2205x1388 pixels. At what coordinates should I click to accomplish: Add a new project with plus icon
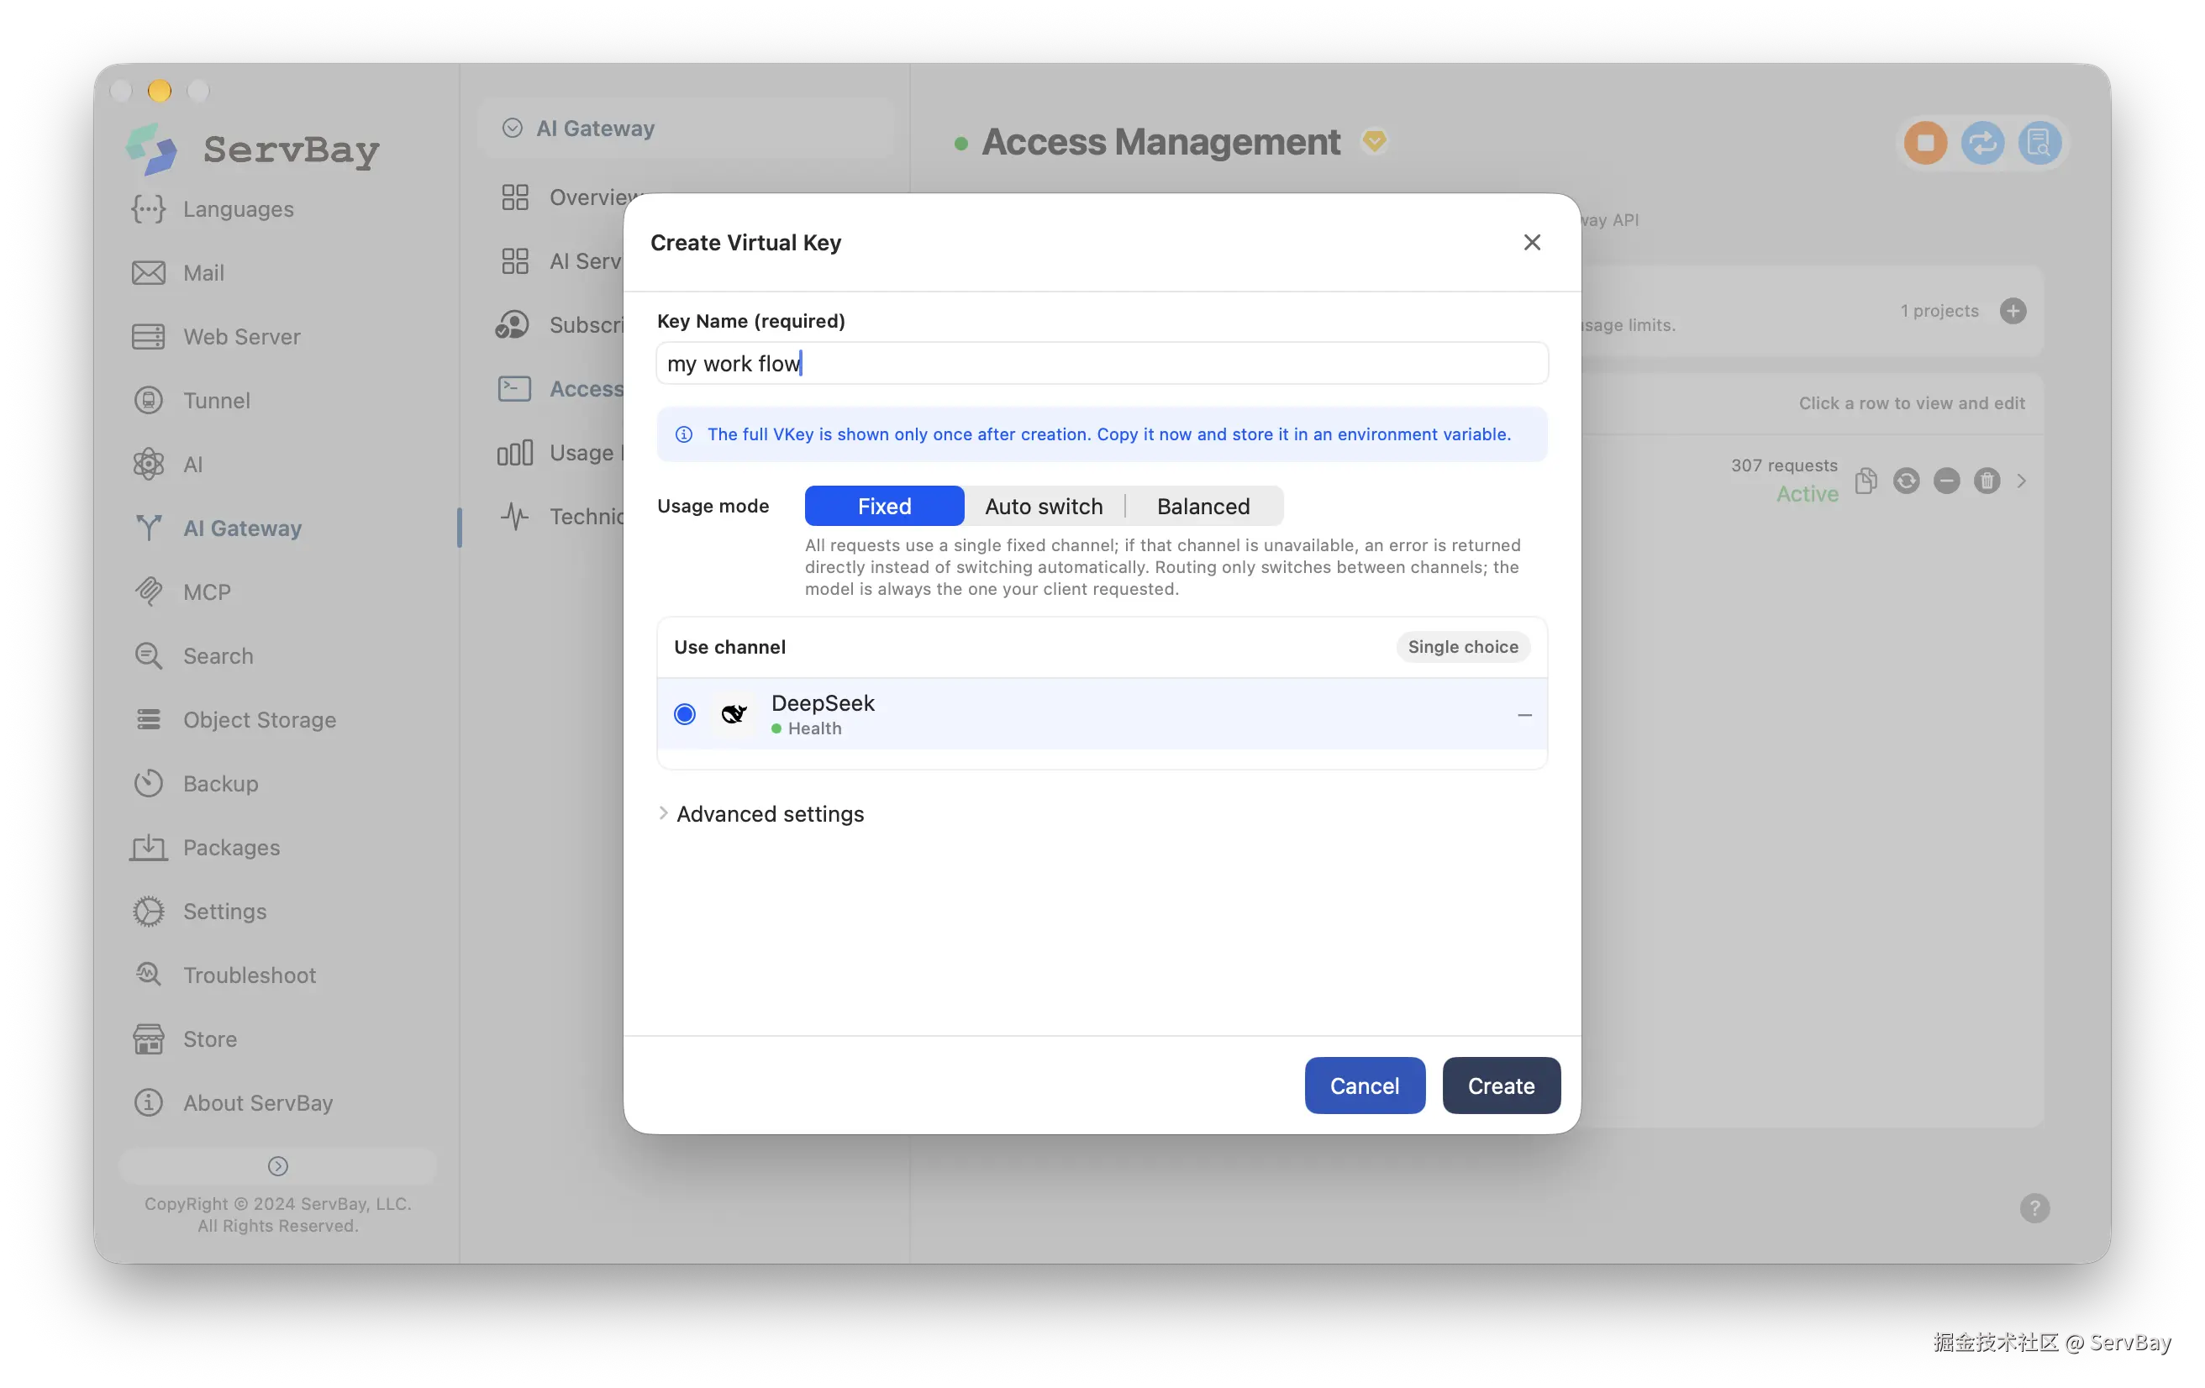pos(2012,312)
